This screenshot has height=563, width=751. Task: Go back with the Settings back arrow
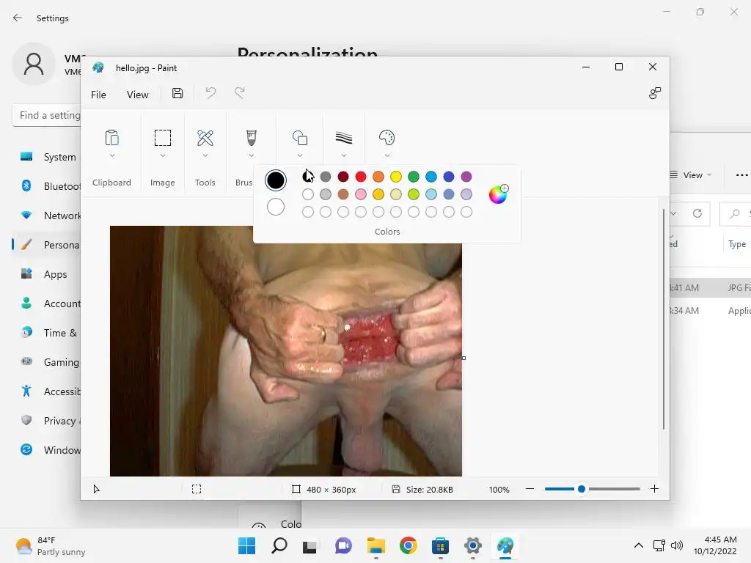pyautogui.click(x=18, y=18)
